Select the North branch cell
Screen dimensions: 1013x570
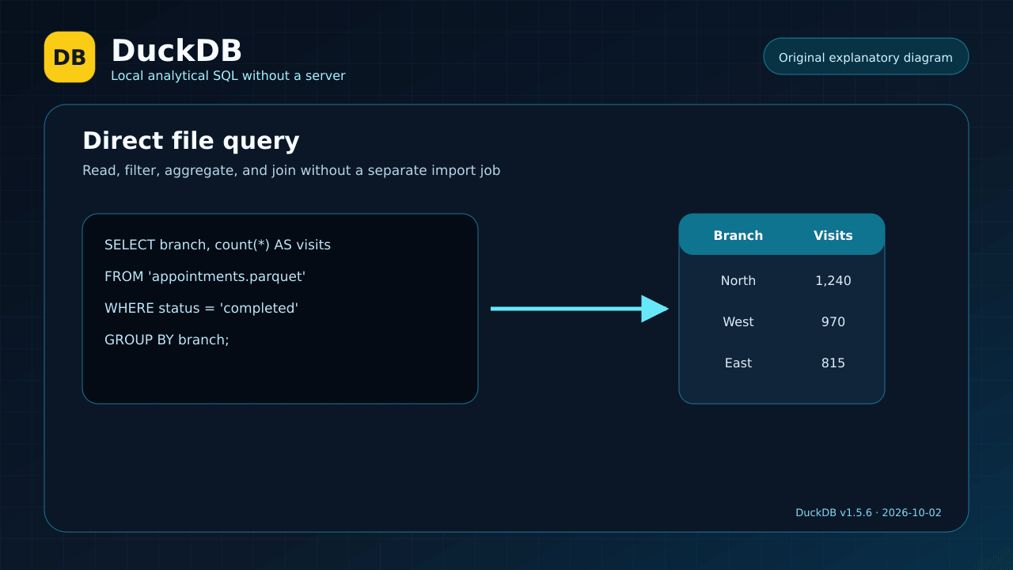coord(738,280)
